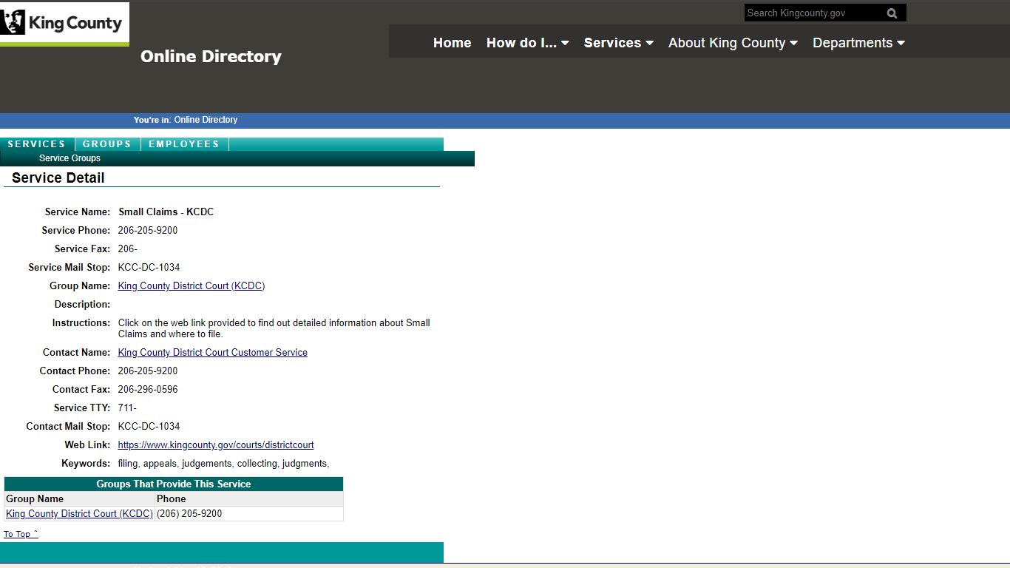1010x568 pixels.
Task: Switch to the GROUPS tab
Action: click(107, 144)
